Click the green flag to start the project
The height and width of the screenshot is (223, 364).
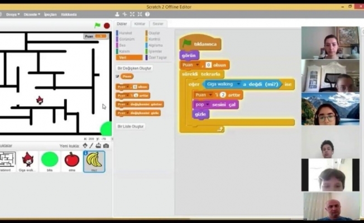tap(98, 25)
